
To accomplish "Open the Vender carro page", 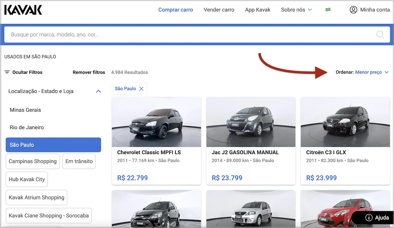I will coord(219,10).
